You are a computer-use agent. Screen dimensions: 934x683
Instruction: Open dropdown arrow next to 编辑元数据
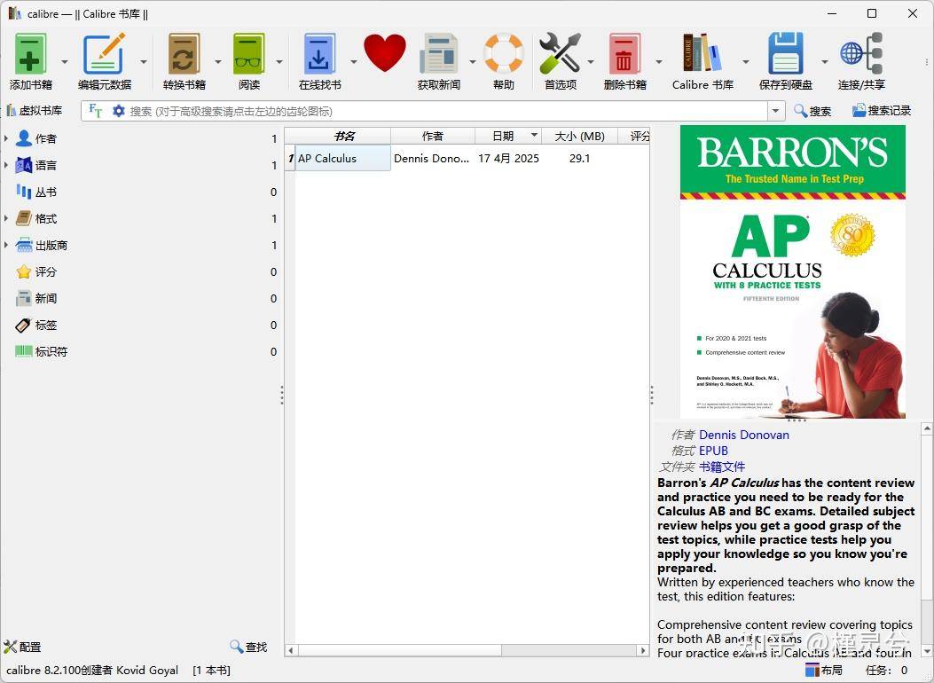tap(144, 61)
